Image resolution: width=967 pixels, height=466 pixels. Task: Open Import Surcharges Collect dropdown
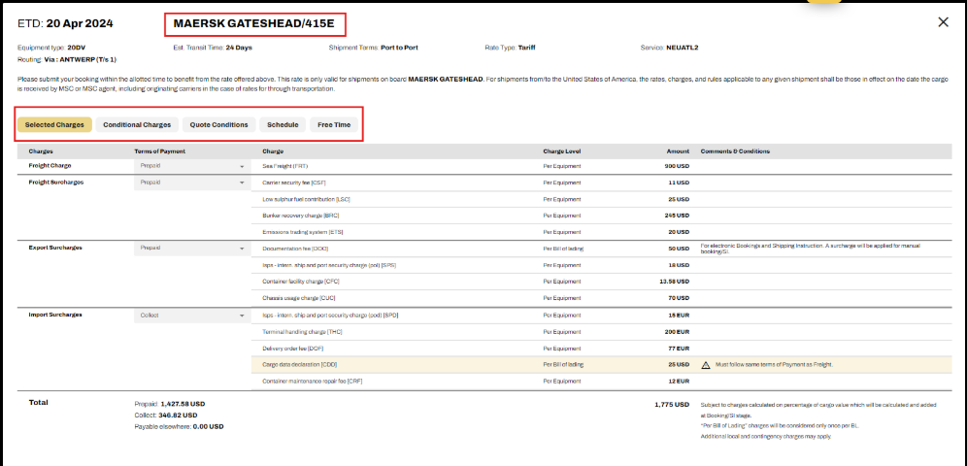[190, 315]
